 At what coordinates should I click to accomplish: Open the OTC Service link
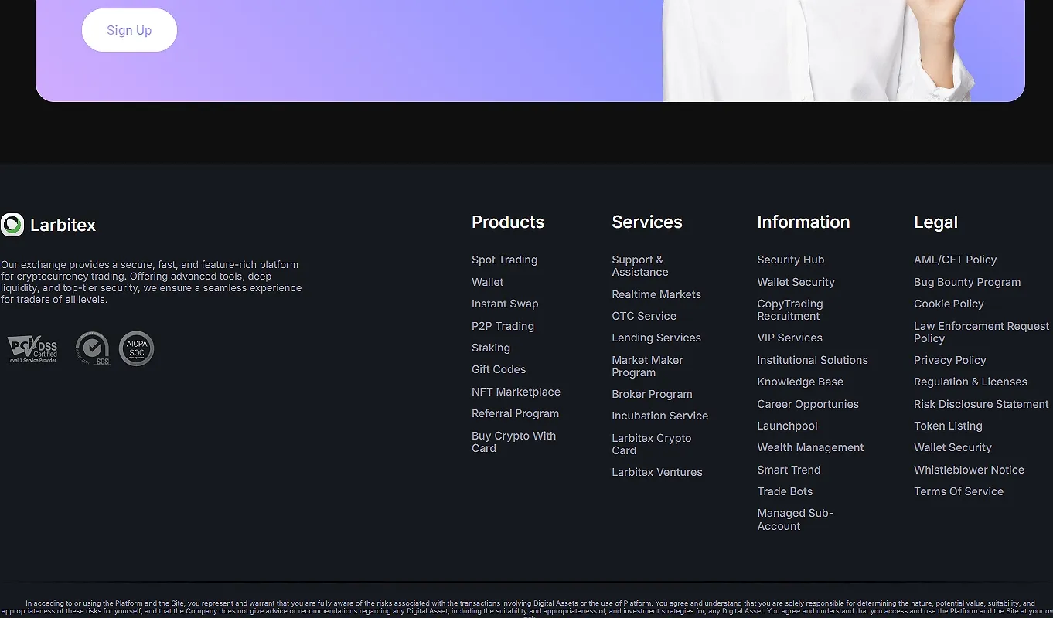644,316
